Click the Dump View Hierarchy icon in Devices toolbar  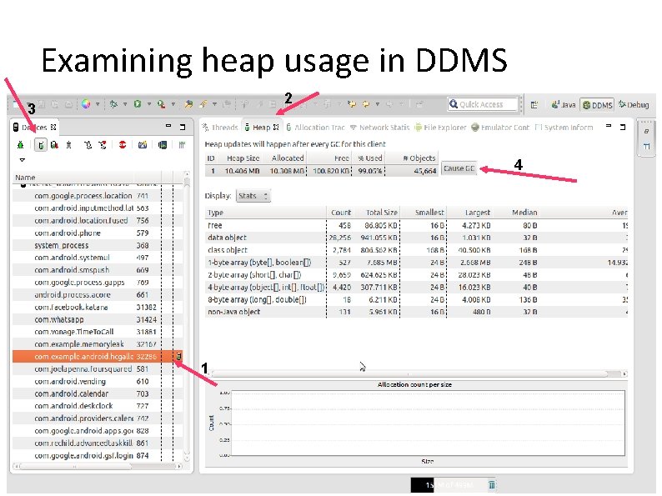(x=162, y=145)
